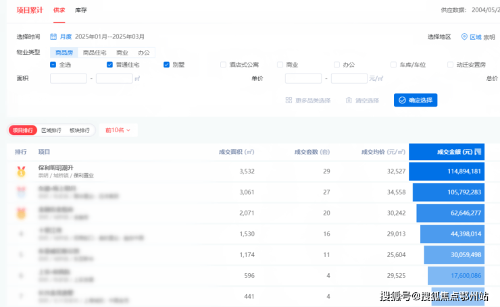
Task: Click the third-place medal icon in ranking
Action: [21, 213]
